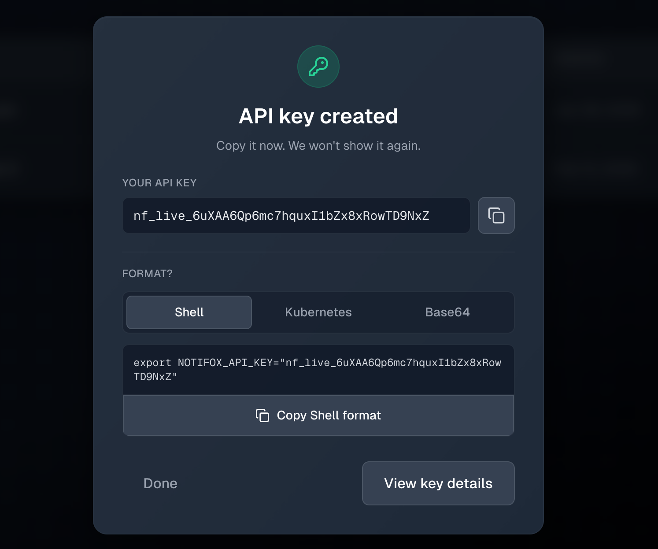Click the 'Copy it now' warning subtitle
The width and height of the screenshot is (658, 549).
[x=318, y=146]
